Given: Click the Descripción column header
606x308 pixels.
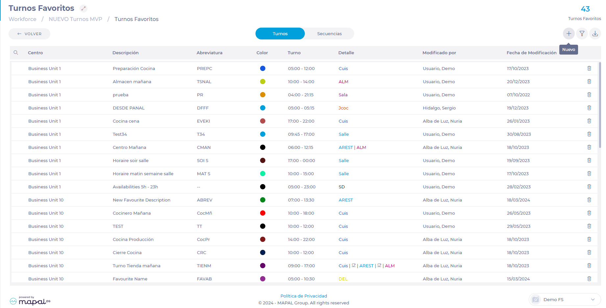Looking at the screenshot, I should [x=126, y=53].
